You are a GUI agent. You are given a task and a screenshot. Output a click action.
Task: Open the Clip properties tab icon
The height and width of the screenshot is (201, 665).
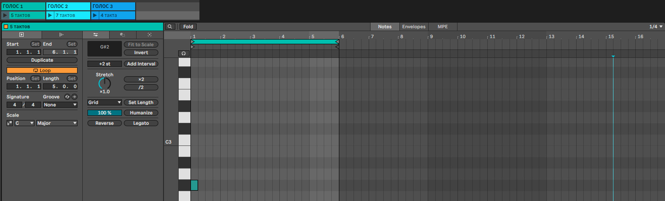pyautogui.click(x=21, y=35)
